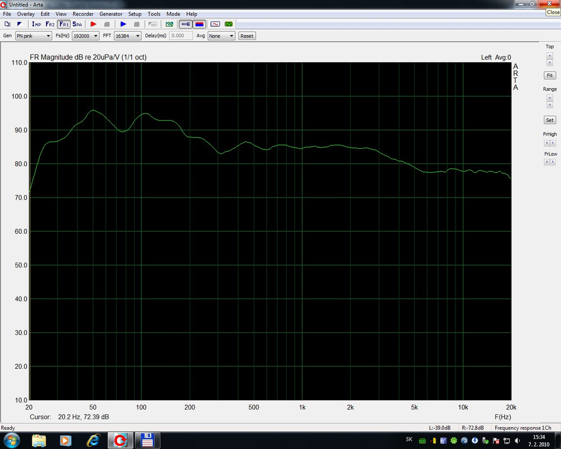Click the FrHigh right arrow

coord(553,143)
